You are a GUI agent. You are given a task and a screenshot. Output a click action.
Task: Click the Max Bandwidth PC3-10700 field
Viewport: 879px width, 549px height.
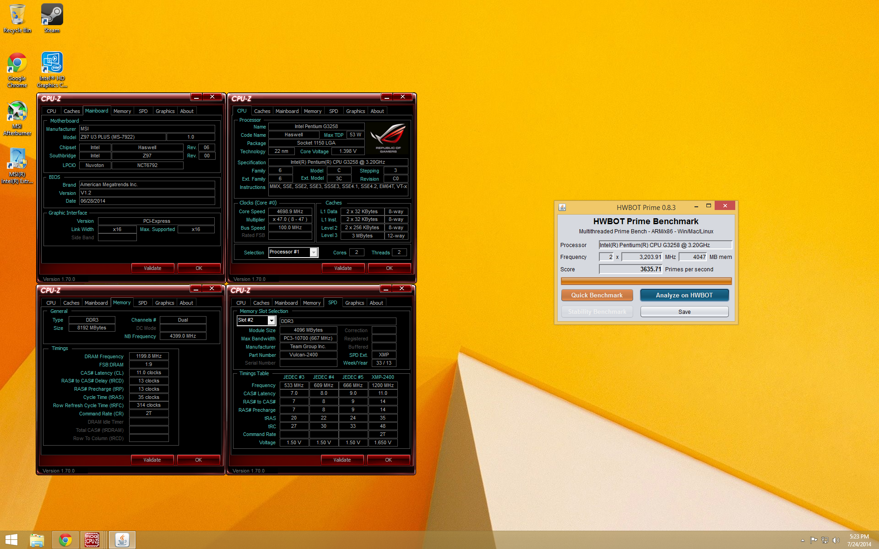click(309, 338)
